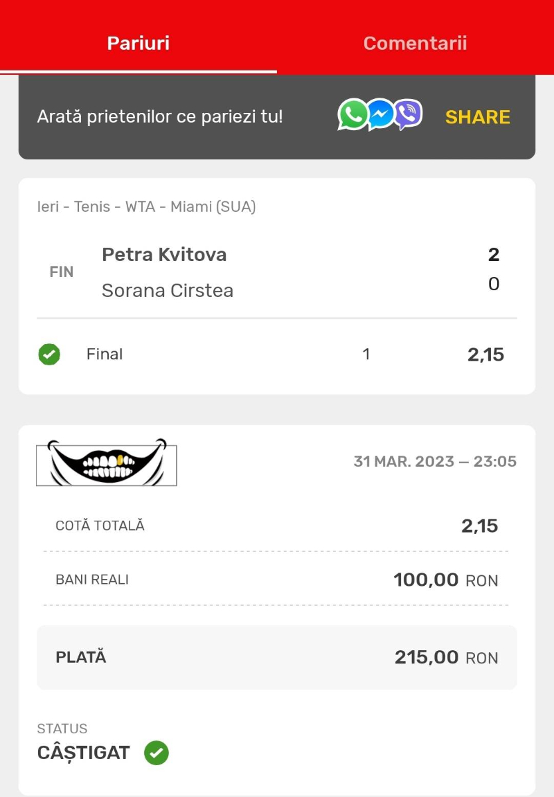Viewport: 554px width, 797px height.
Task: Tap Petra Kvitova player name
Action: [x=164, y=254]
